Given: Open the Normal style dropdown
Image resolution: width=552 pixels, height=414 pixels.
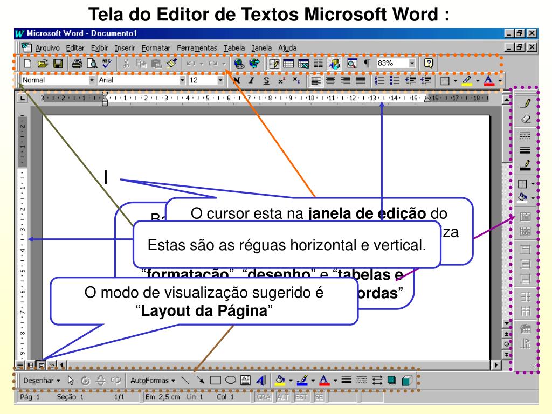Looking at the screenshot, I should [x=92, y=80].
